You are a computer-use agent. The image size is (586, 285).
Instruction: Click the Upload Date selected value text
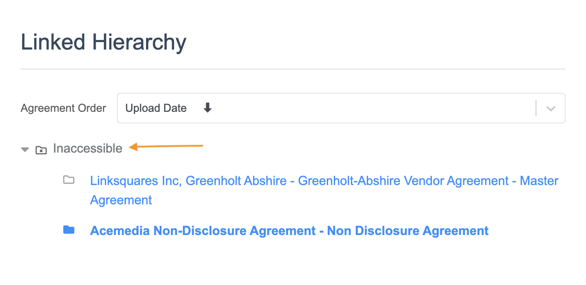pos(156,108)
